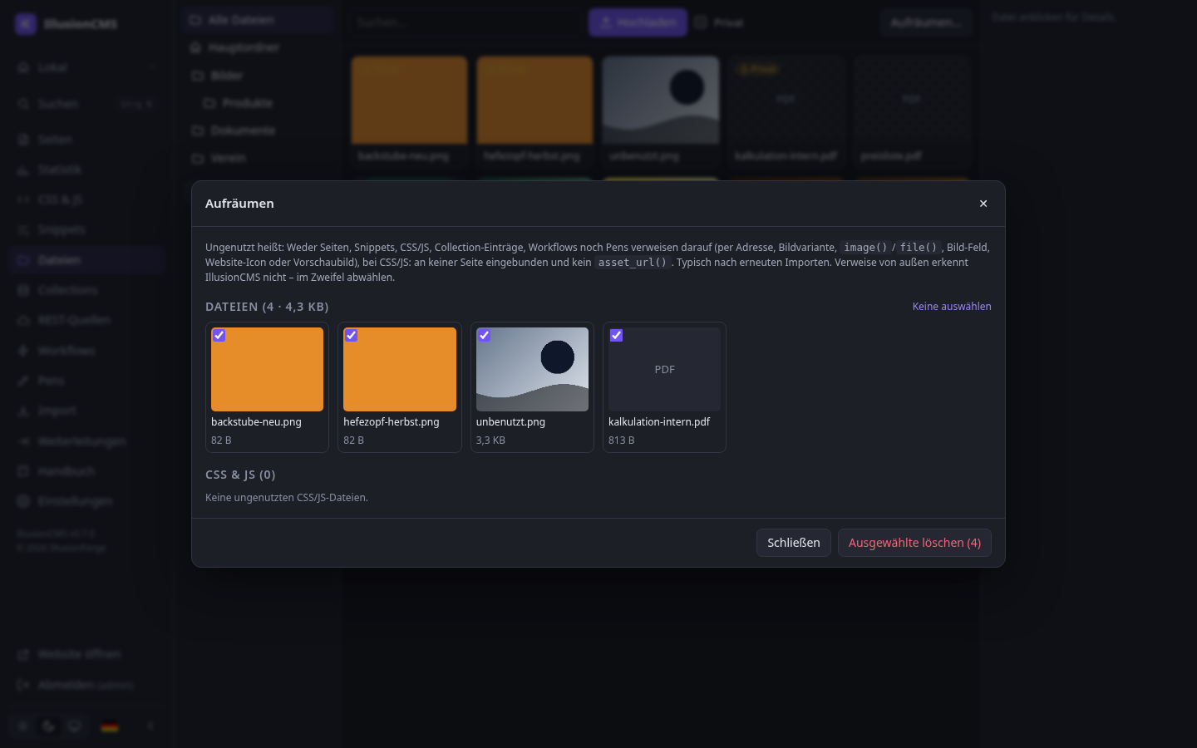
Task: Close the Aufräumen dialog with the X
Action: [983, 204]
